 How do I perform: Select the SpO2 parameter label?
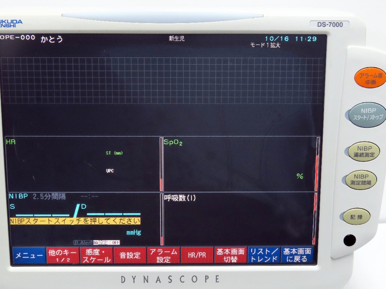point(173,142)
